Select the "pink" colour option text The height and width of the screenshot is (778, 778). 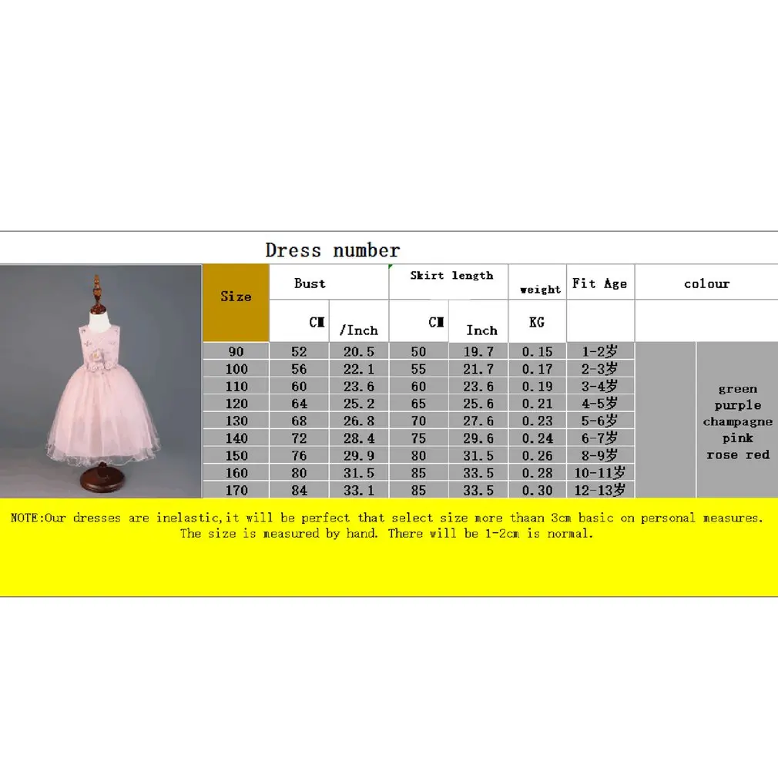click(737, 438)
